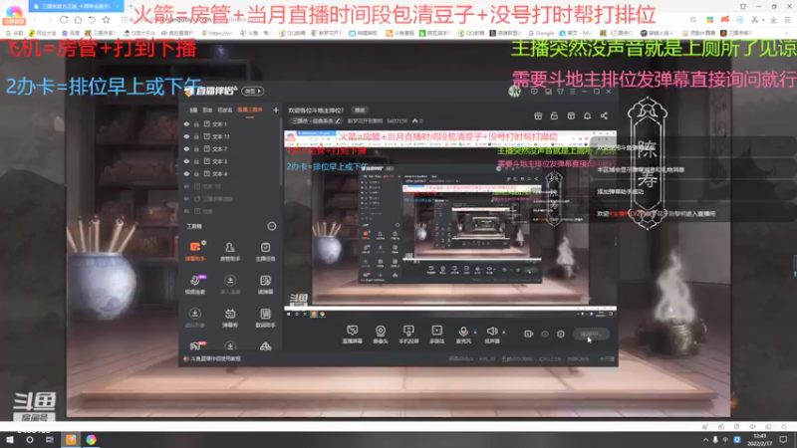
Task: Click the stream preview thumbnail
Action: point(450,224)
